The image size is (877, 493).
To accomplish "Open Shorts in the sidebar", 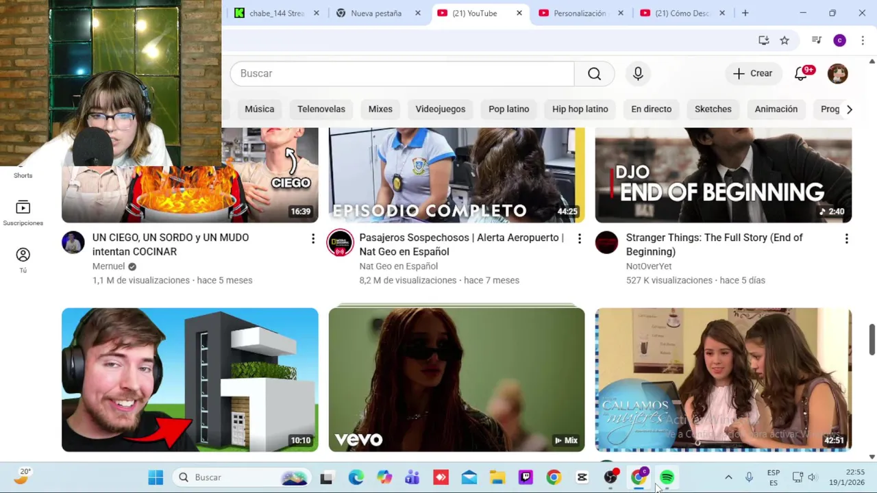I will coord(23,175).
